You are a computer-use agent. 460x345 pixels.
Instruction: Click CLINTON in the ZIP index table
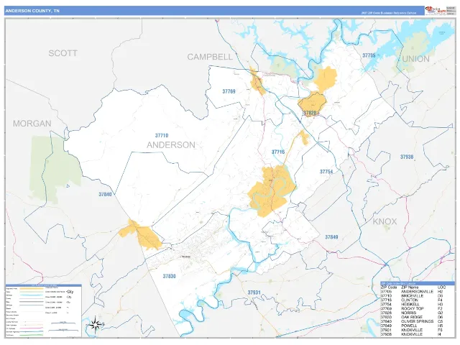click(x=410, y=300)
